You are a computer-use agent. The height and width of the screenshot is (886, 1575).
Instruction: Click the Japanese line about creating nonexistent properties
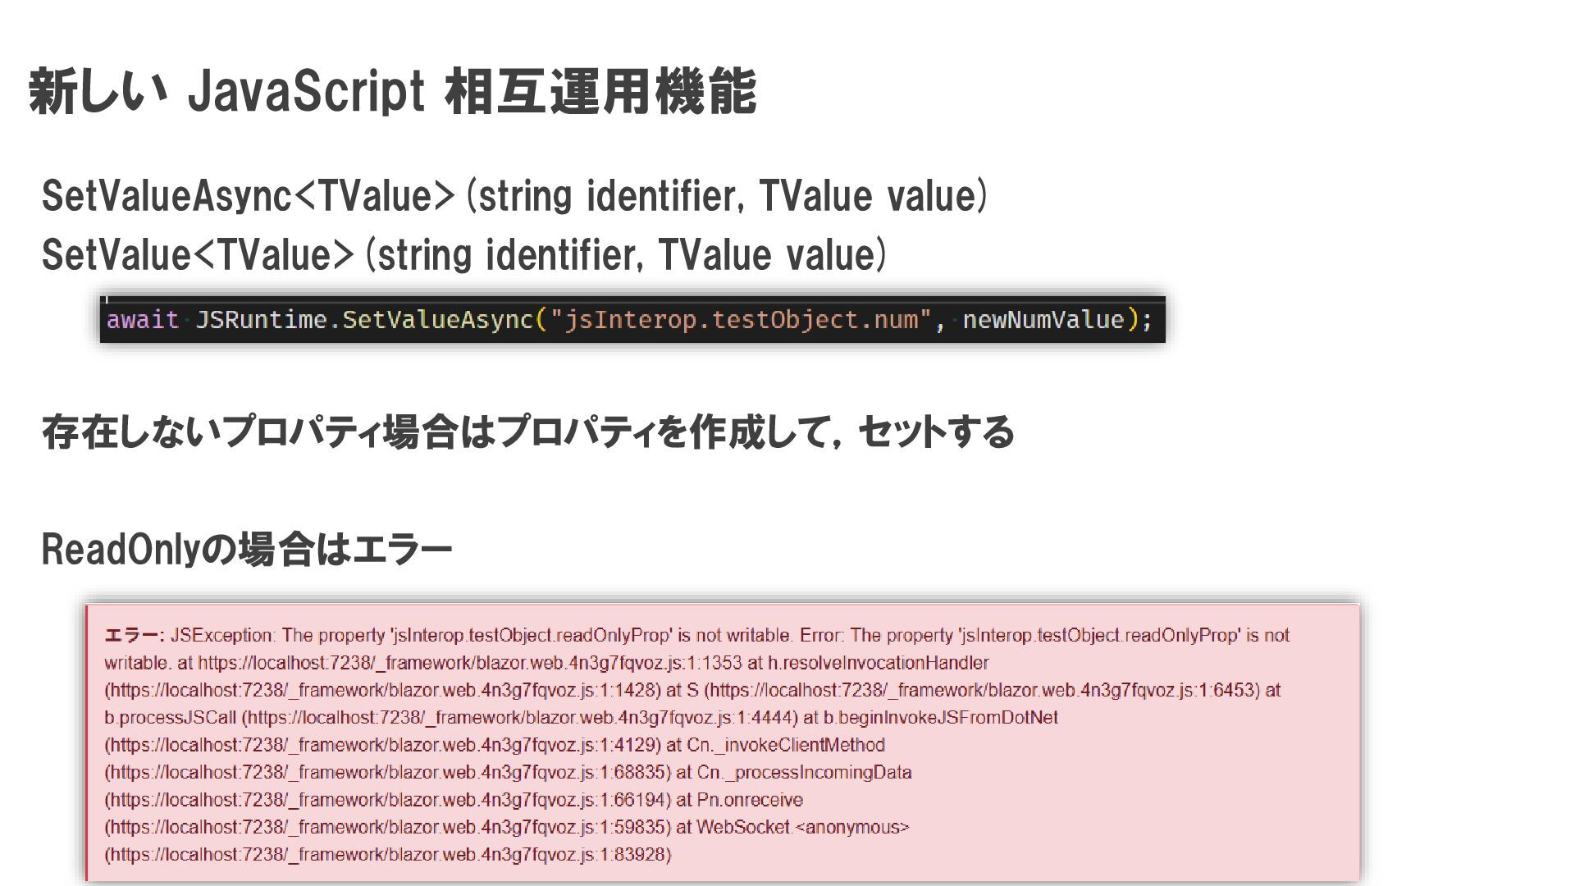(x=527, y=432)
